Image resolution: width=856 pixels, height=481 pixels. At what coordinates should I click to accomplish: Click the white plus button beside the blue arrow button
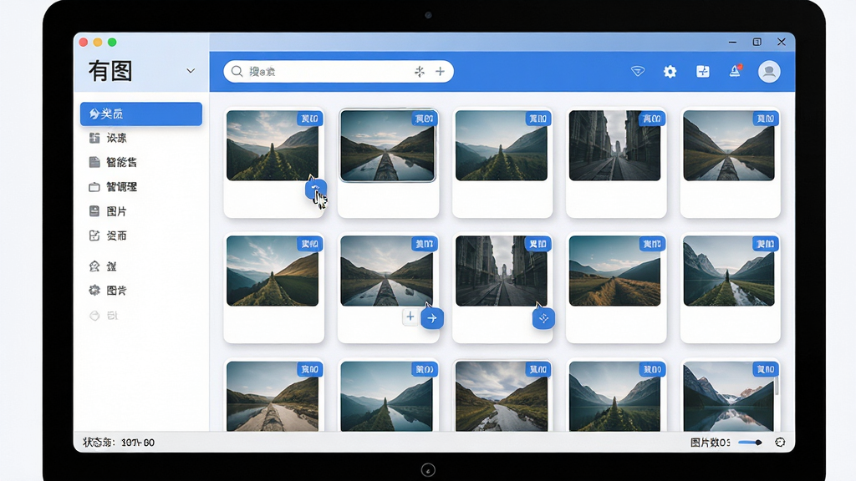point(410,316)
